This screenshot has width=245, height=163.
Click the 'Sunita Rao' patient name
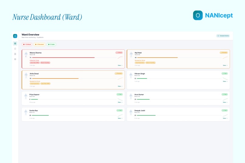(x=34, y=110)
